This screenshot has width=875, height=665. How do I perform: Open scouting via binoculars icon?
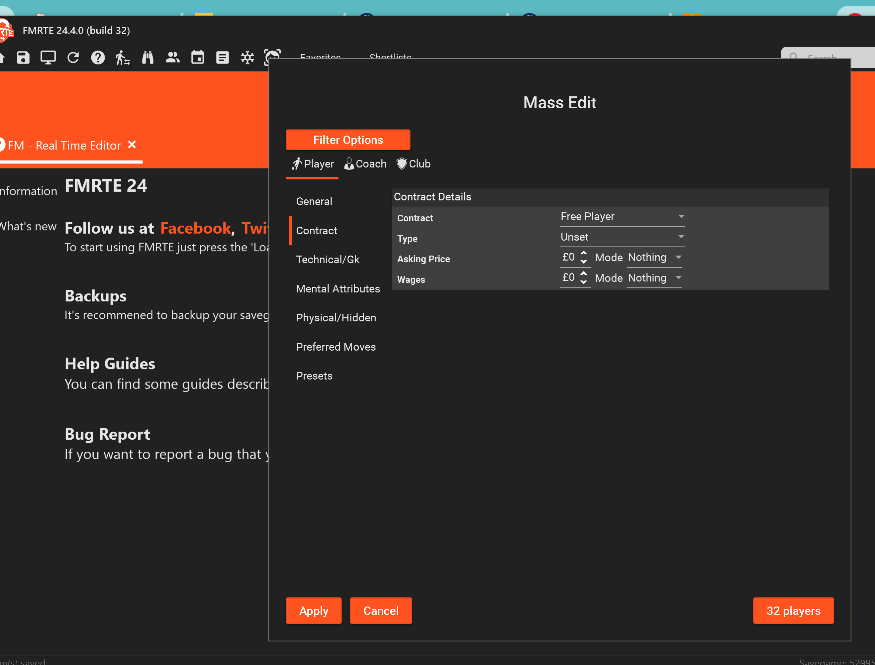(x=147, y=58)
